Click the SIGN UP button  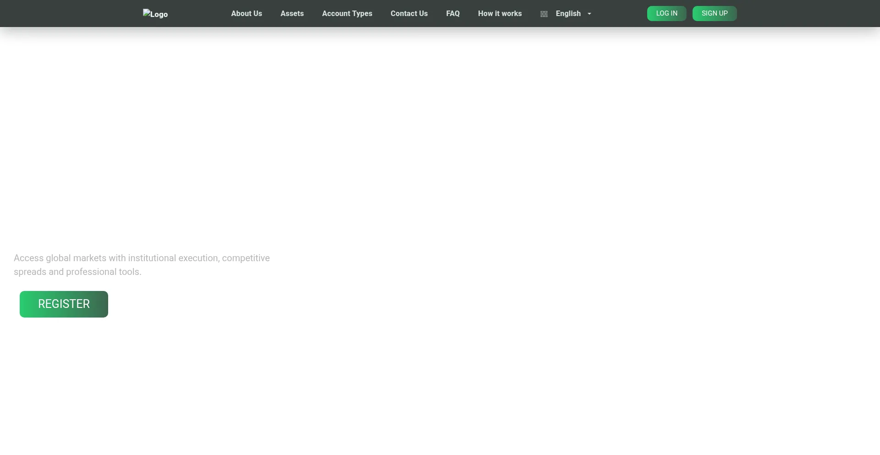coord(715,13)
